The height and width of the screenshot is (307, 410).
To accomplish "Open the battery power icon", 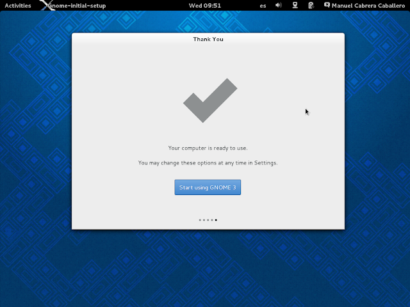I will [x=311, y=5].
